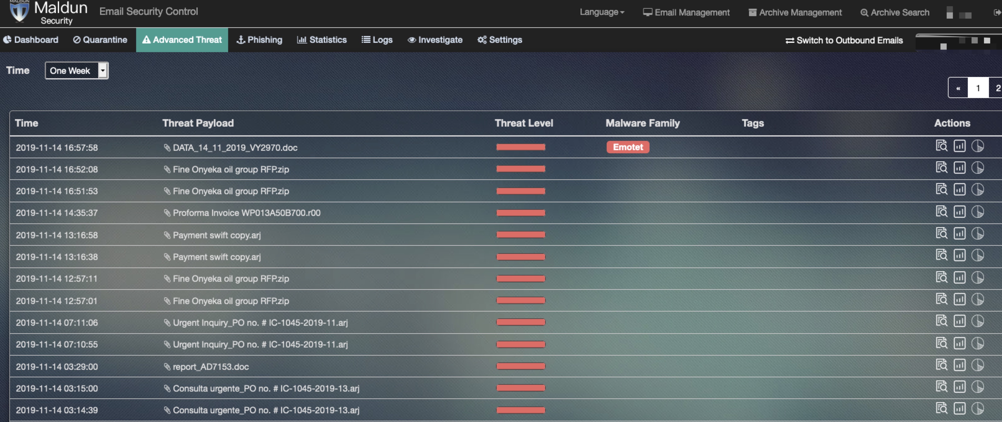Viewport: 1002px width, 422px height.
Task: Click bar chart icon for Urgent Inquiry 07:11:06 row
Action: pos(959,321)
